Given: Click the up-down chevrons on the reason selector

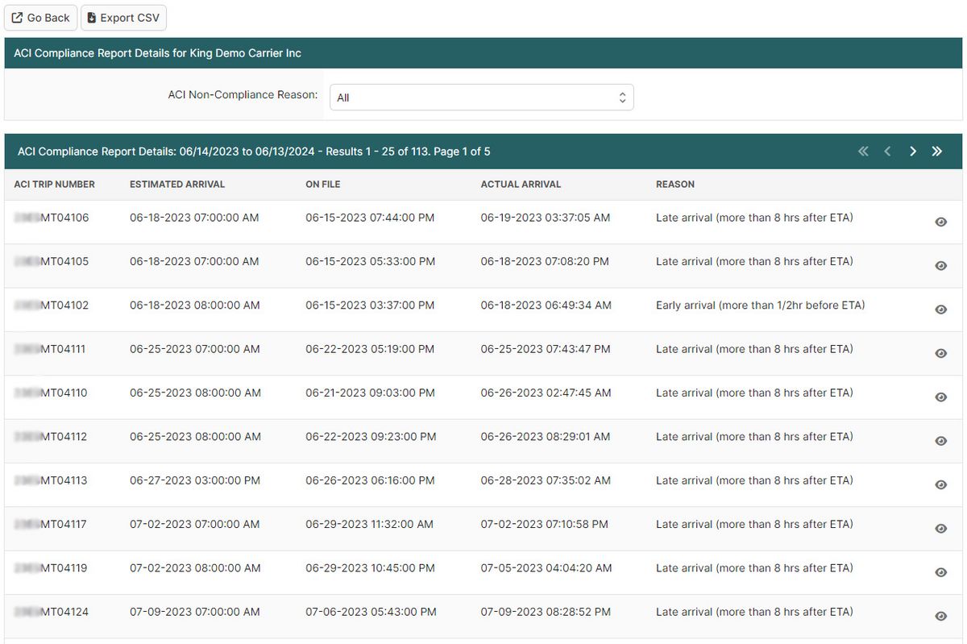Looking at the screenshot, I should [622, 96].
